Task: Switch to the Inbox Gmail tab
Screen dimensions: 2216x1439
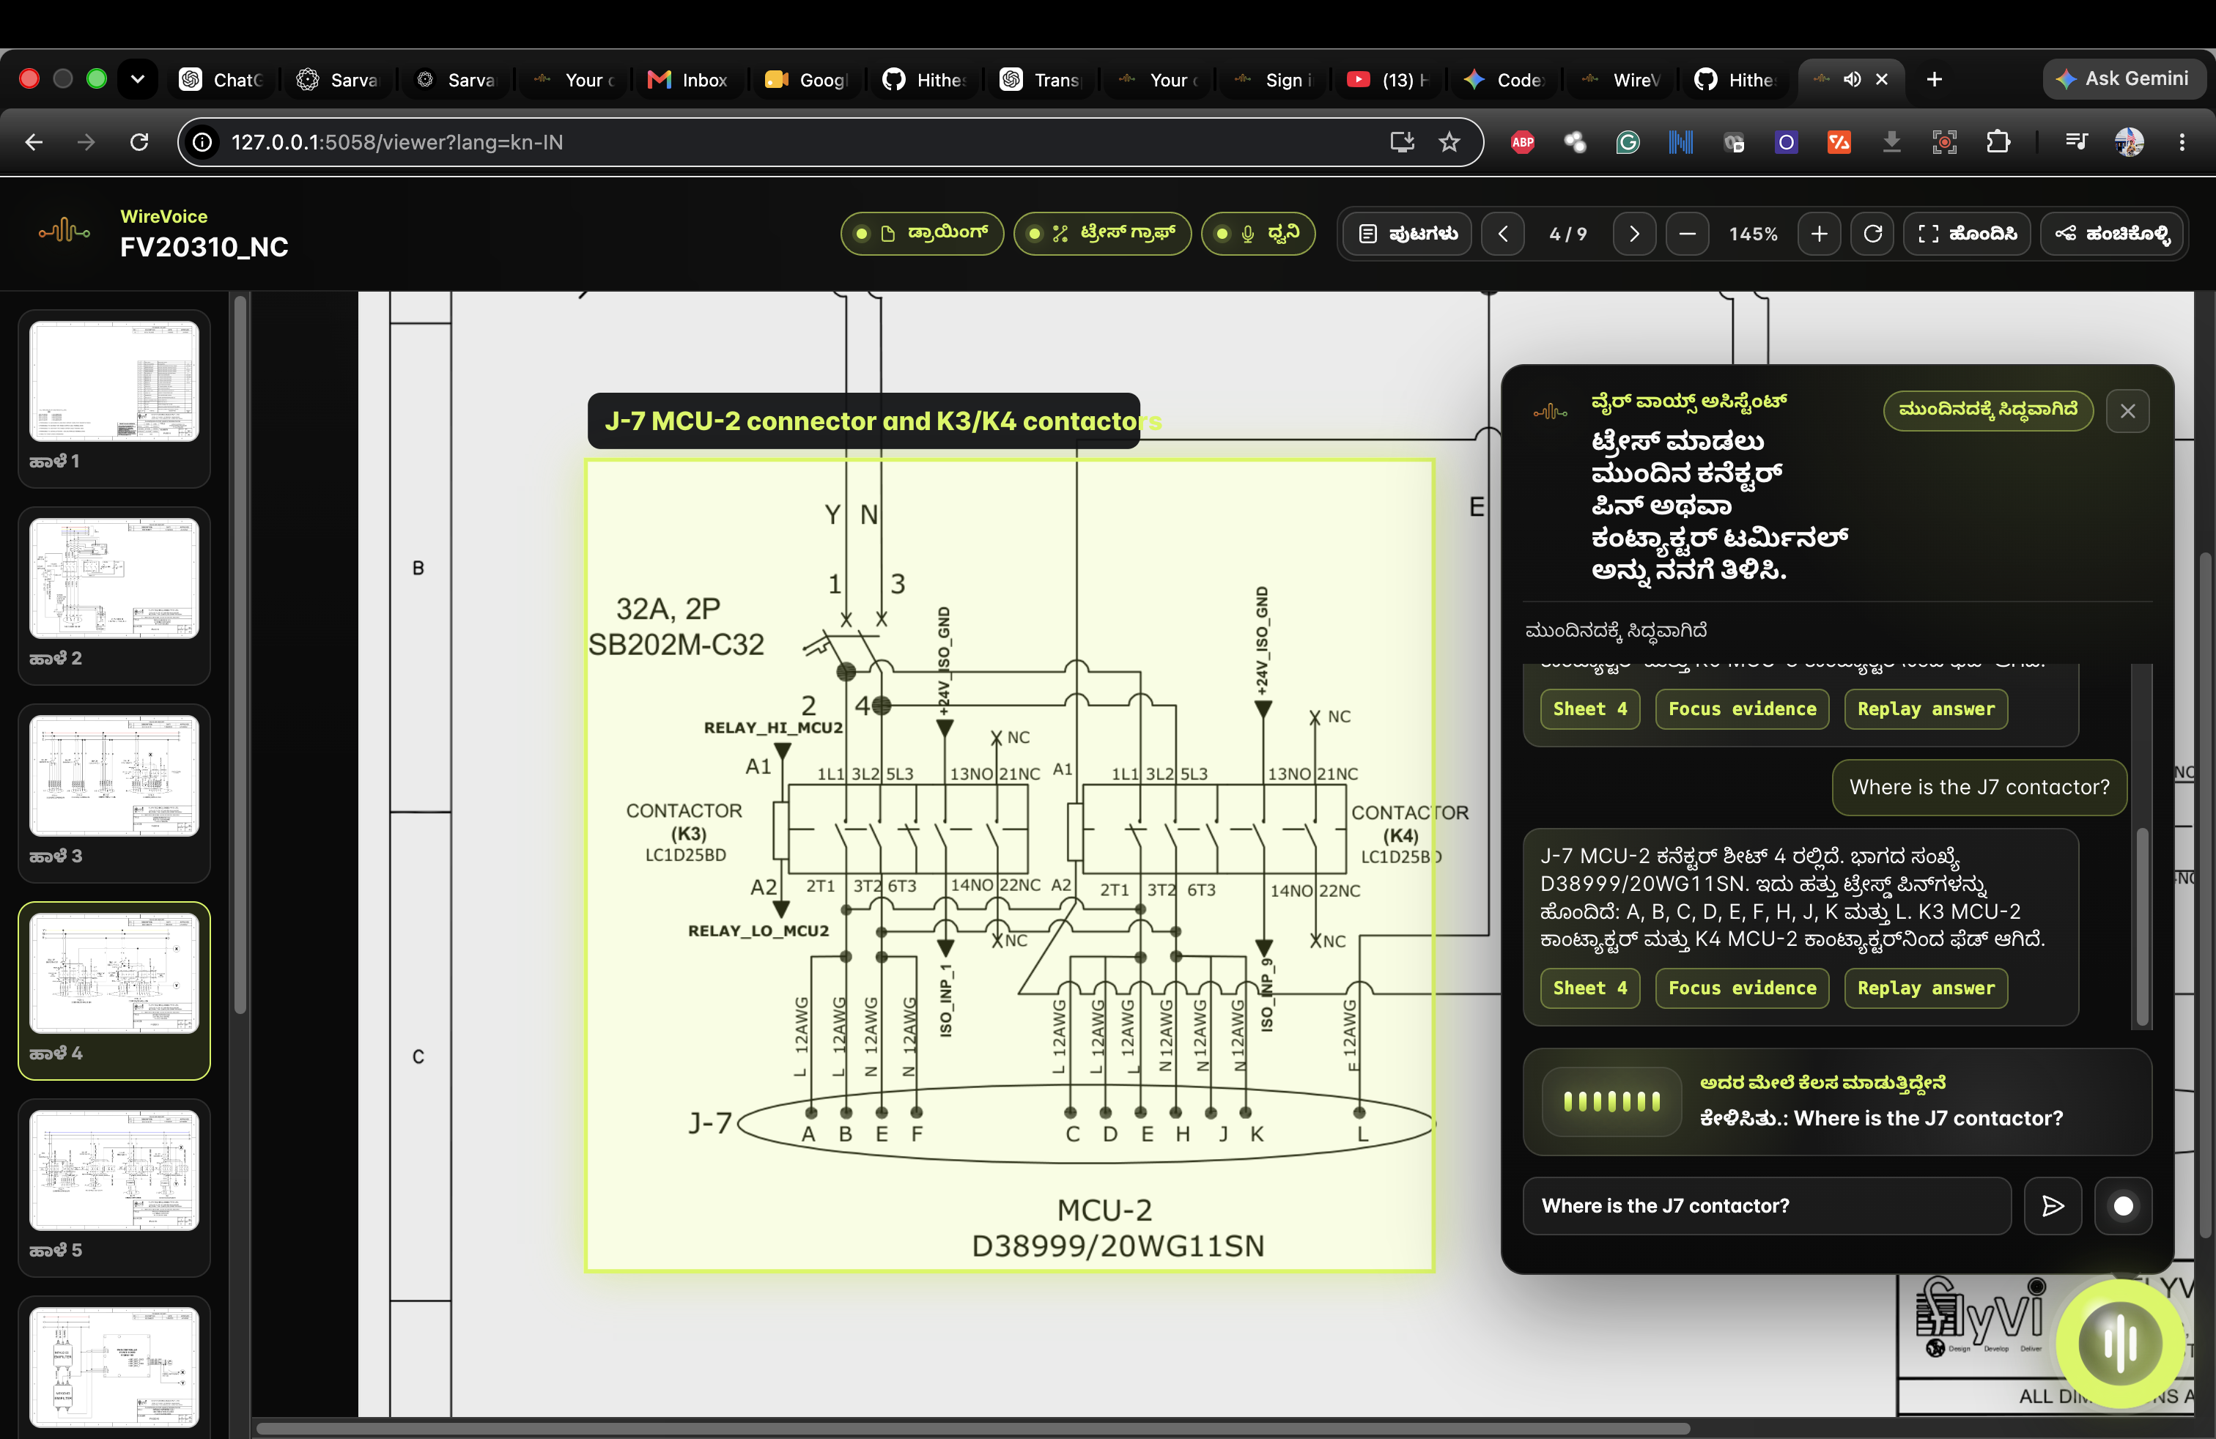Action: click(x=688, y=80)
